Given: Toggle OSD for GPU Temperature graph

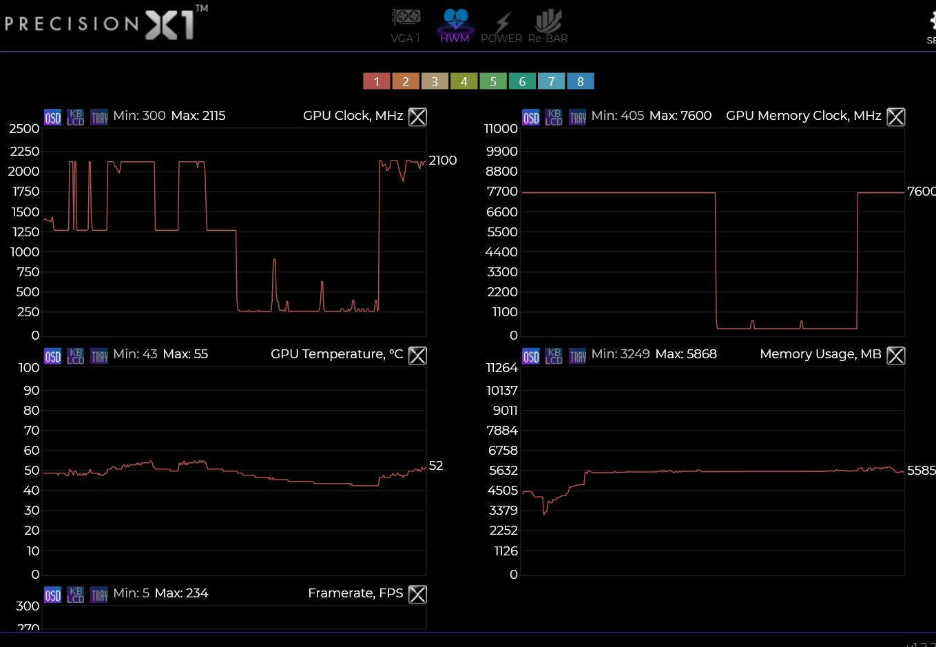Looking at the screenshot, I should point(53,356).
